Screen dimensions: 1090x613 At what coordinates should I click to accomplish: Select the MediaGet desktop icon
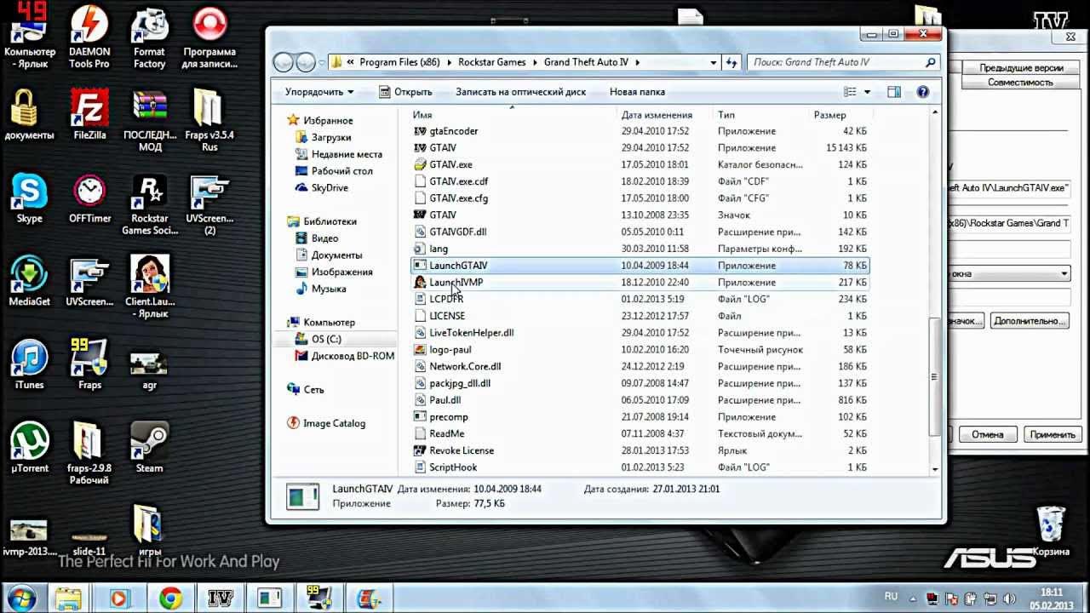point(29,281)
